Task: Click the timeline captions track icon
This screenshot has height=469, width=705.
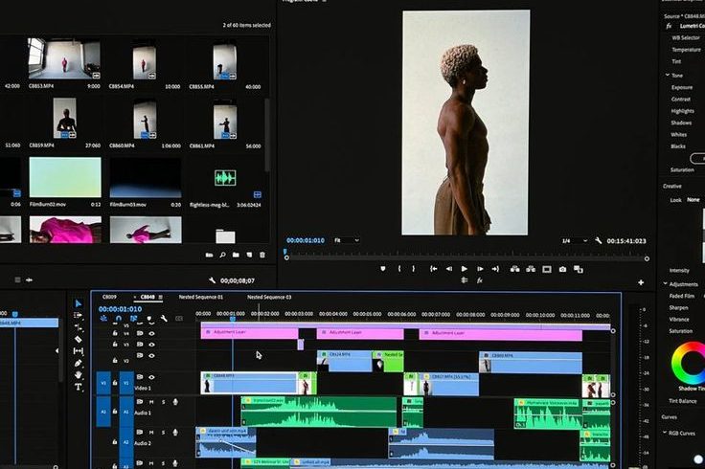Action: (x=179, y=319)
